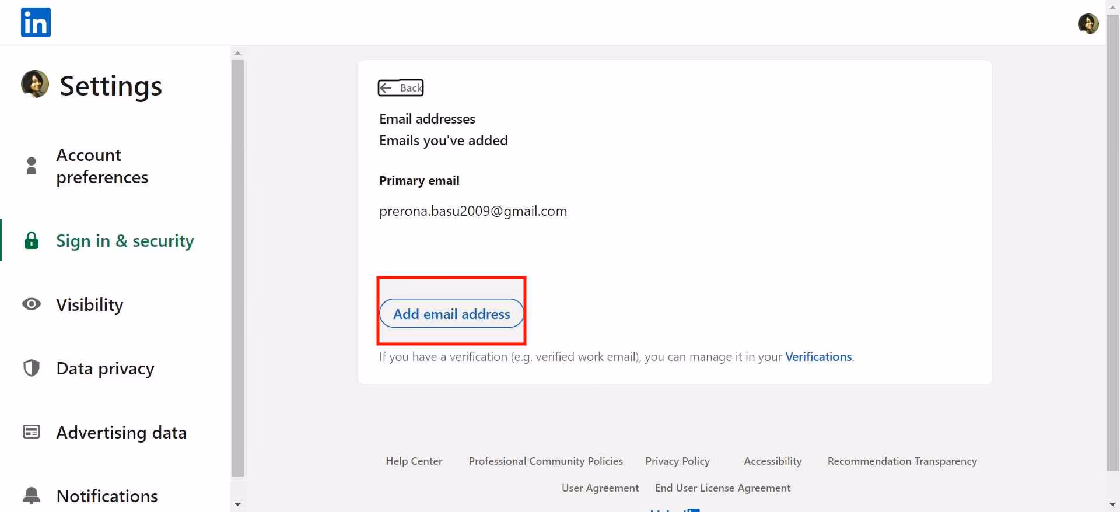The width and height of the screenshot is (1120, 512).
Task: Click the page scrollbar down arrow
Action: coord(1113,504)
